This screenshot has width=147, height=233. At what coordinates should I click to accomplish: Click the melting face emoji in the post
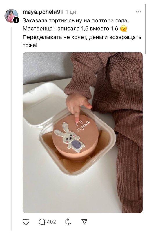tap(124, 29)
